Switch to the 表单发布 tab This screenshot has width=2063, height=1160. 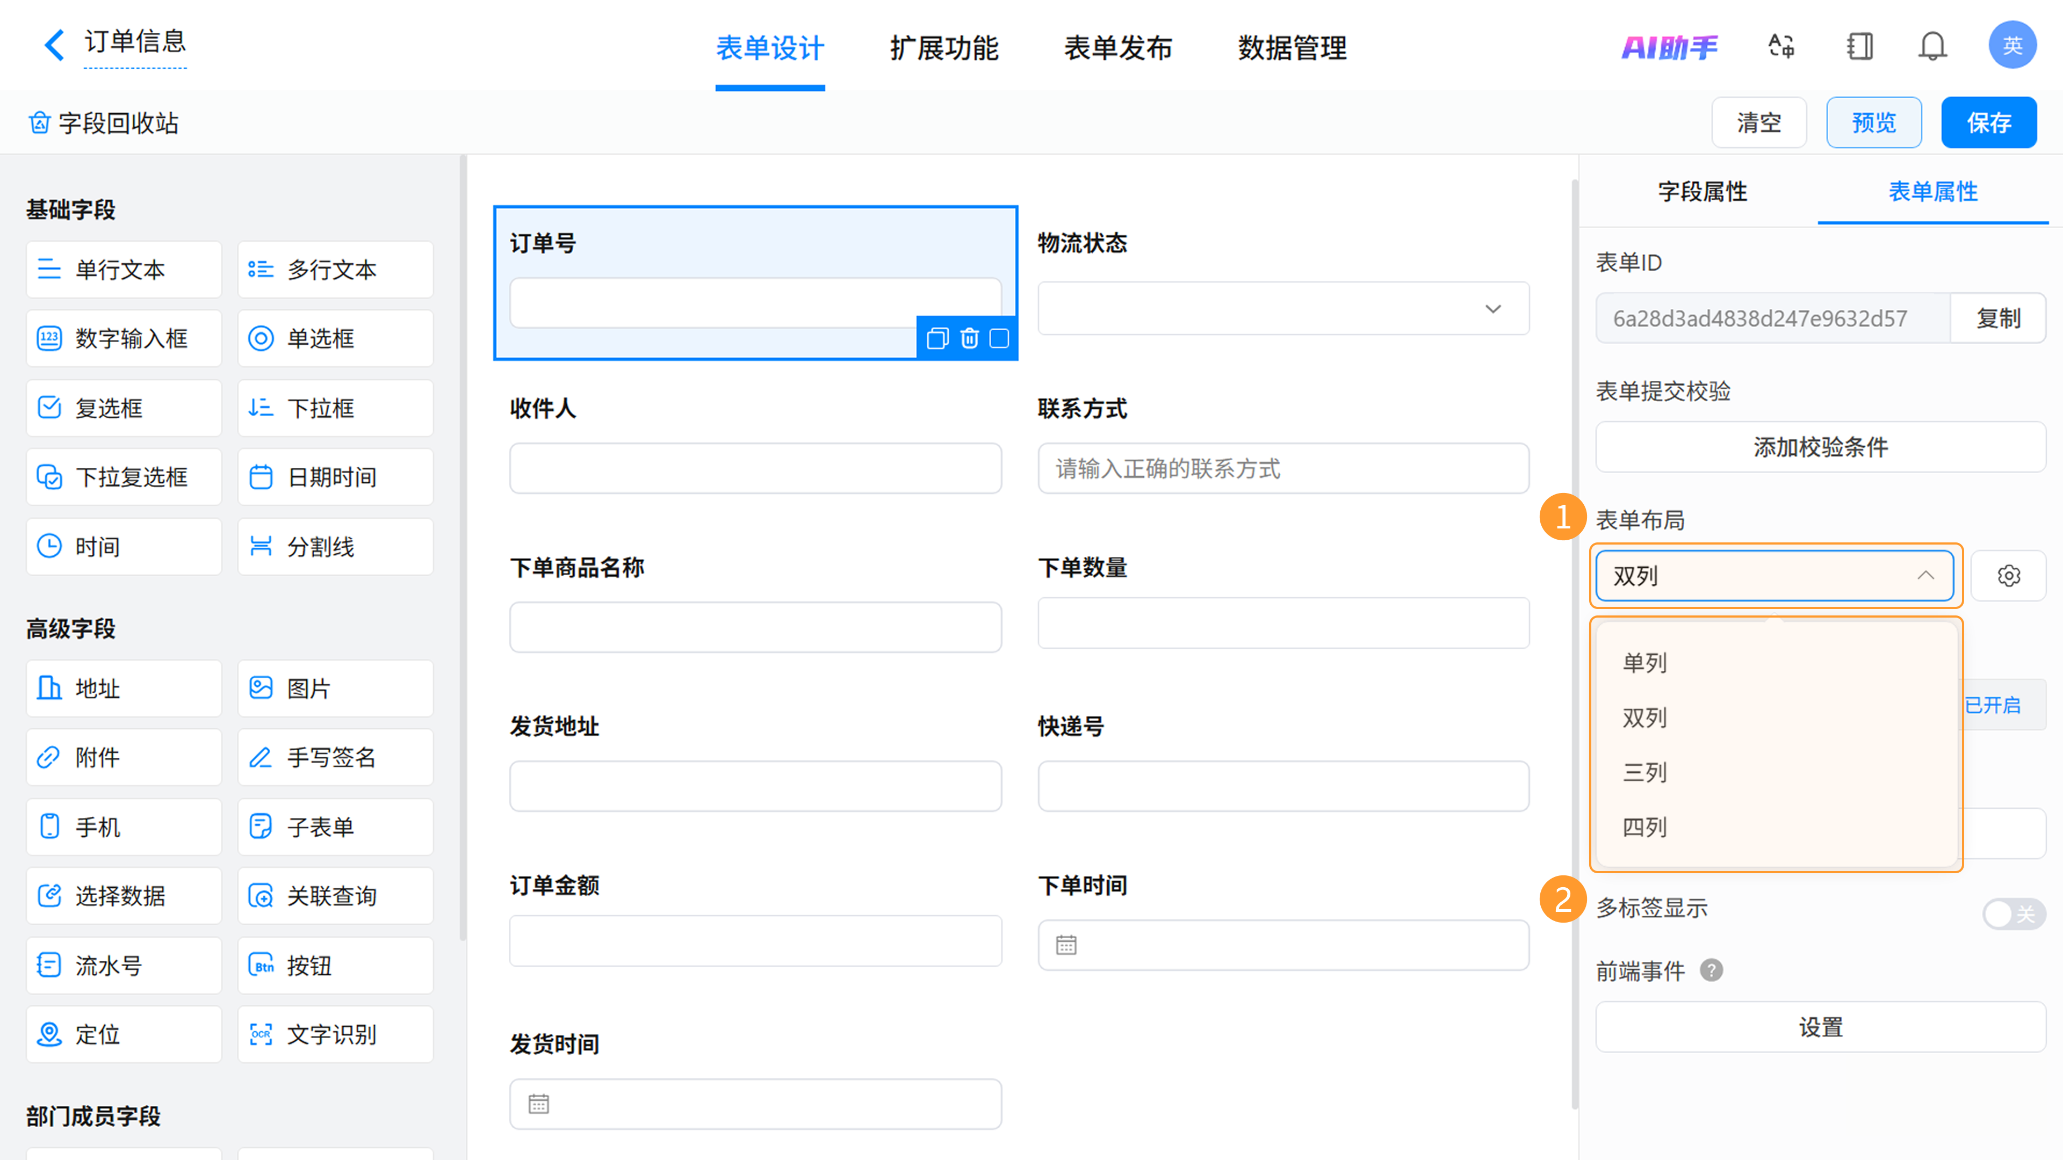[x=1118, y=48]
